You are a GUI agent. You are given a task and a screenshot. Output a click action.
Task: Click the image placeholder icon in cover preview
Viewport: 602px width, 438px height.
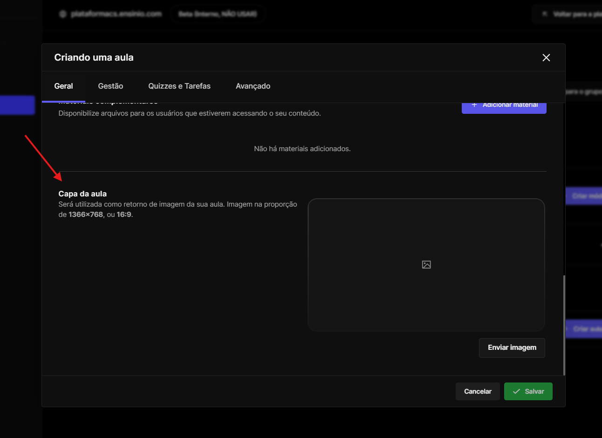(426, 265)
